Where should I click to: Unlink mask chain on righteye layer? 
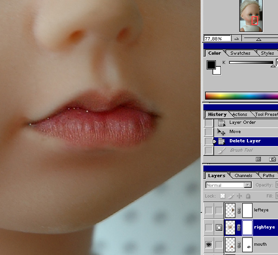(x=239, y=228)
